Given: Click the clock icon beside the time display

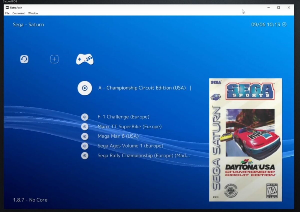Looking at the screenshot, I should [284, 24].
